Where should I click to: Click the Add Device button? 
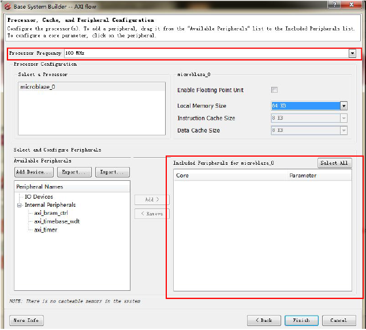click(34, 172)
